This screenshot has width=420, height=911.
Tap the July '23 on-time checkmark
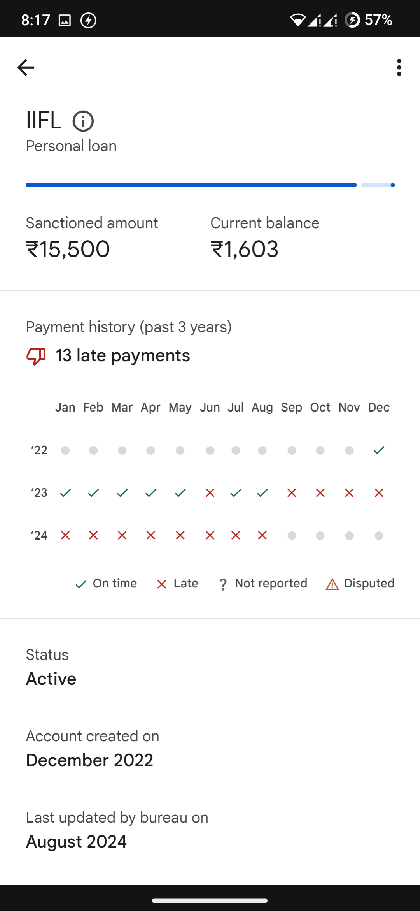click(236, 493)
